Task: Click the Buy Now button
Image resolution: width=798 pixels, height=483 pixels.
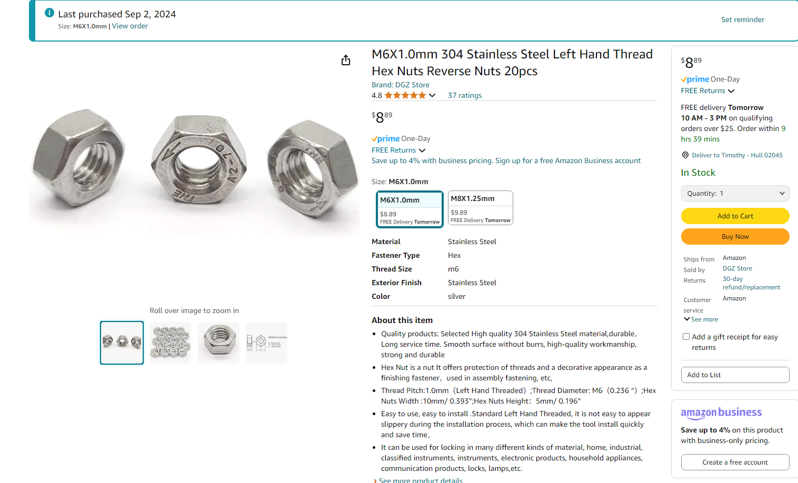Action: pos(735,236)
